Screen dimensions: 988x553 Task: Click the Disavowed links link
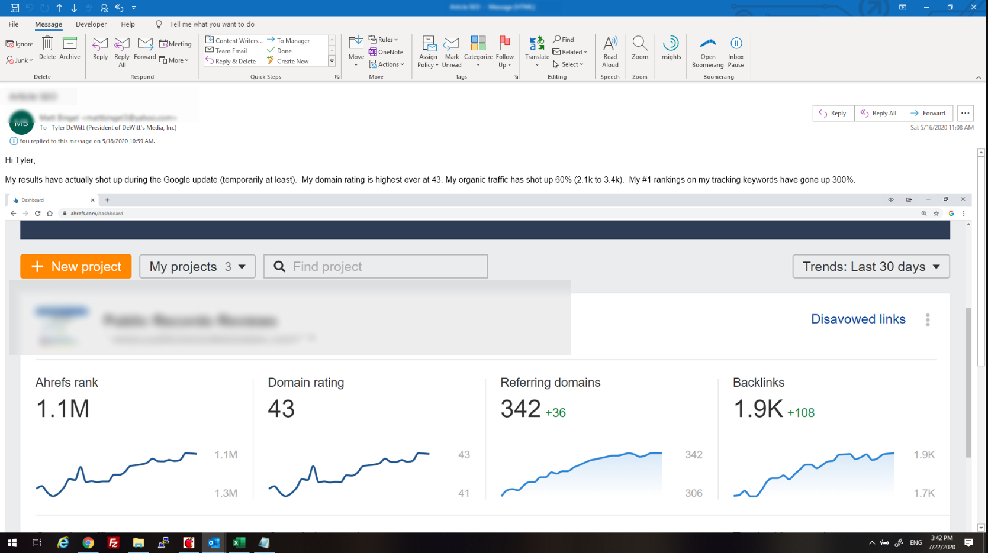pos(858,319)
